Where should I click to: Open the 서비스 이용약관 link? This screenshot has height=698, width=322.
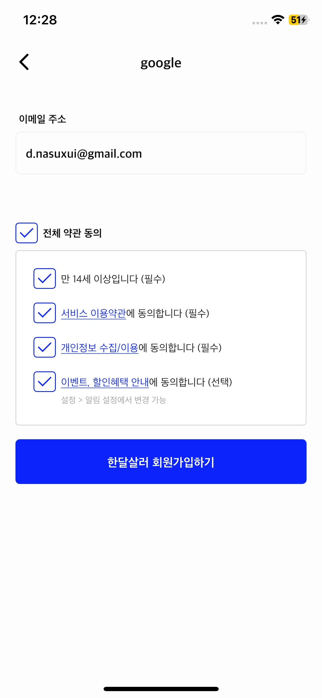(x=94, y=313)
